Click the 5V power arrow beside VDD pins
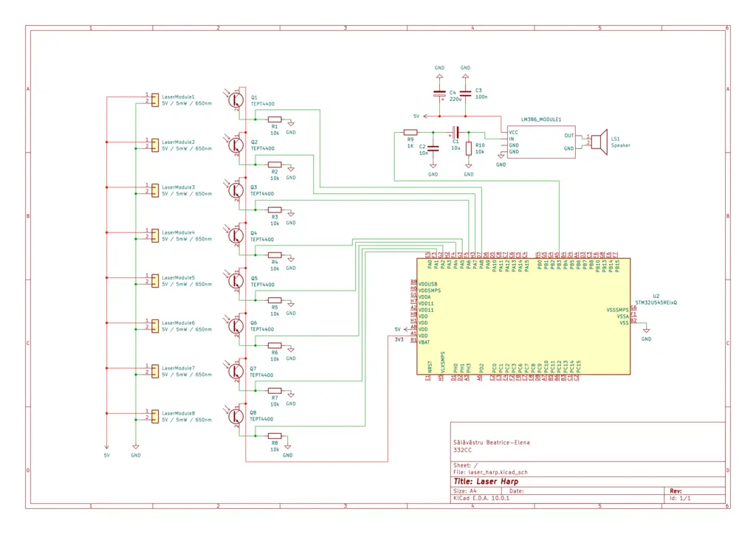 click(407, 330)
